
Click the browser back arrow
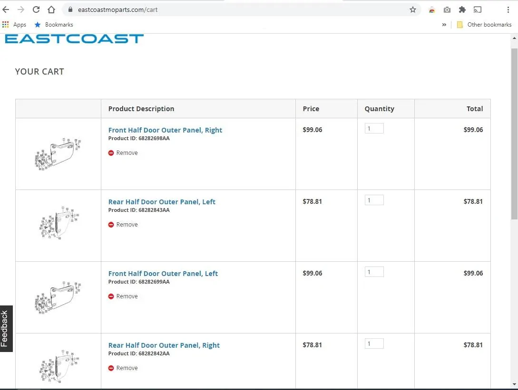(x=6, y=10)
